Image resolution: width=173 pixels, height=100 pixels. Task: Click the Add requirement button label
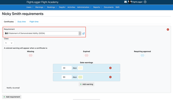13,97
